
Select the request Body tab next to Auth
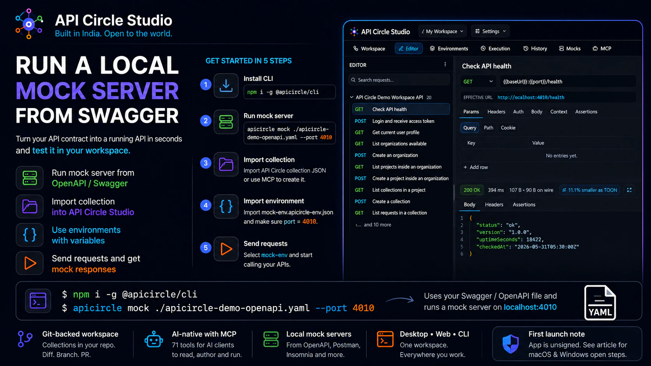pyautogui.click(x=537, y=112)
